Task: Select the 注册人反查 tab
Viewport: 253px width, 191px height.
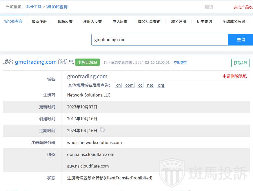Action: 92,21
